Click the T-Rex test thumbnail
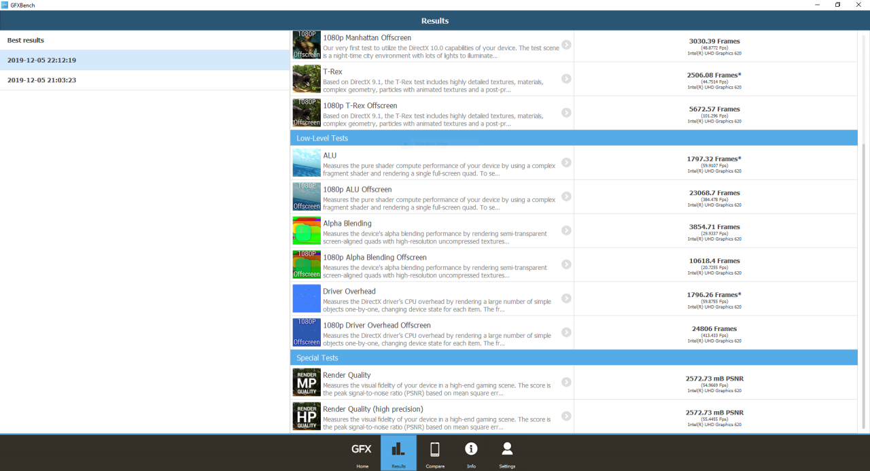The width and height of the screenshot is (870, 471). click(x=307, y=79)
